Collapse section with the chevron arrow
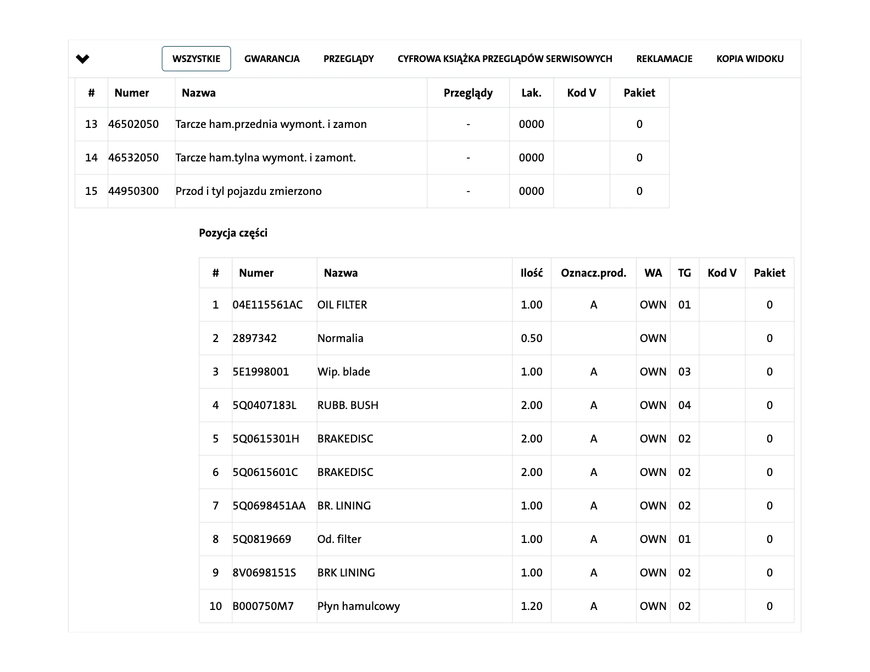The height and width of the screenshot is (672, 870). (x=82, y=59)
